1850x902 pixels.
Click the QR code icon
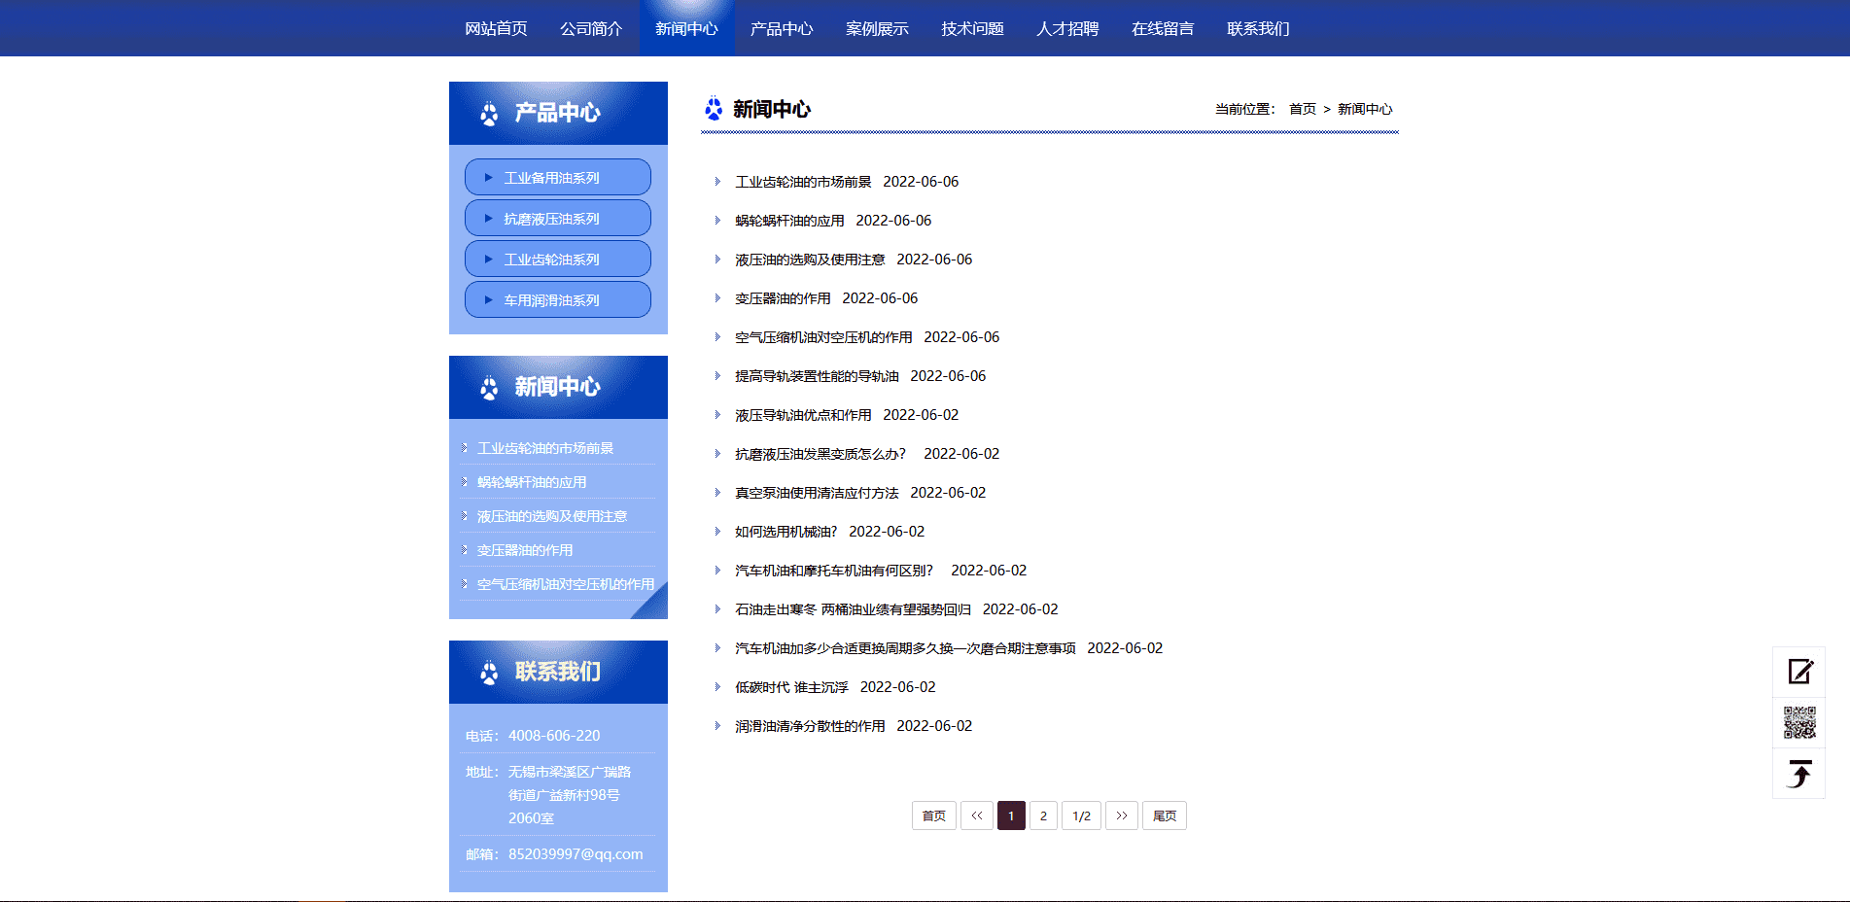pos(1799,722)
